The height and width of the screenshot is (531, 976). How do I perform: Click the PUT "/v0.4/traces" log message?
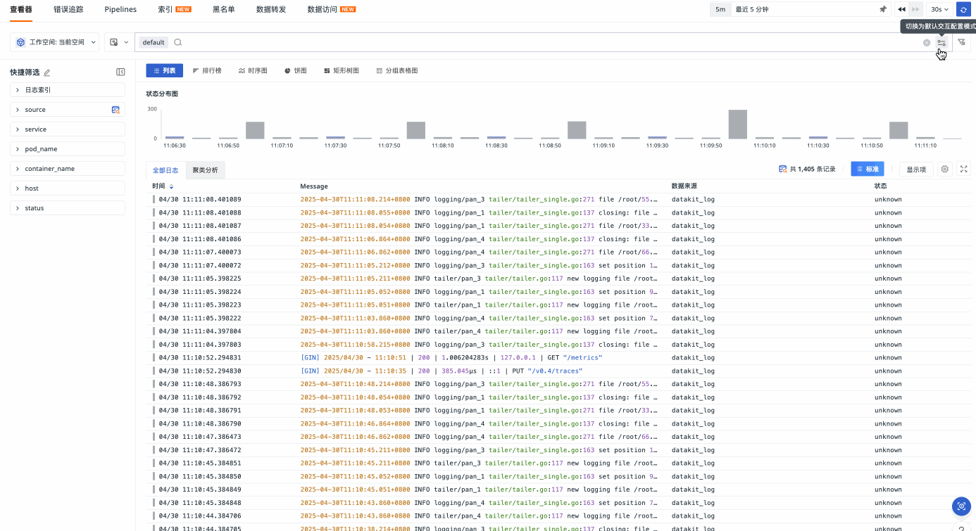pos(442,371)
